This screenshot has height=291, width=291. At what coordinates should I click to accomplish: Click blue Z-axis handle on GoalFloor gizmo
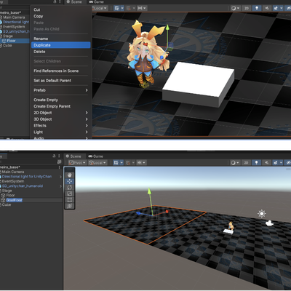138,213
